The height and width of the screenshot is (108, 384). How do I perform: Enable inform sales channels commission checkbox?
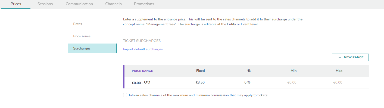pyautogui.click(x=125, y=95)
